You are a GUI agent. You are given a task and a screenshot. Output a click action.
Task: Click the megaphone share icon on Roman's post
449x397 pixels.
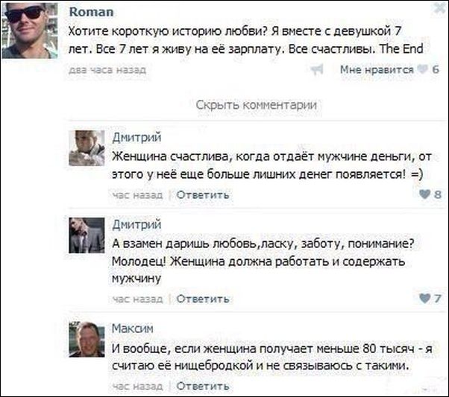[315, 70]
